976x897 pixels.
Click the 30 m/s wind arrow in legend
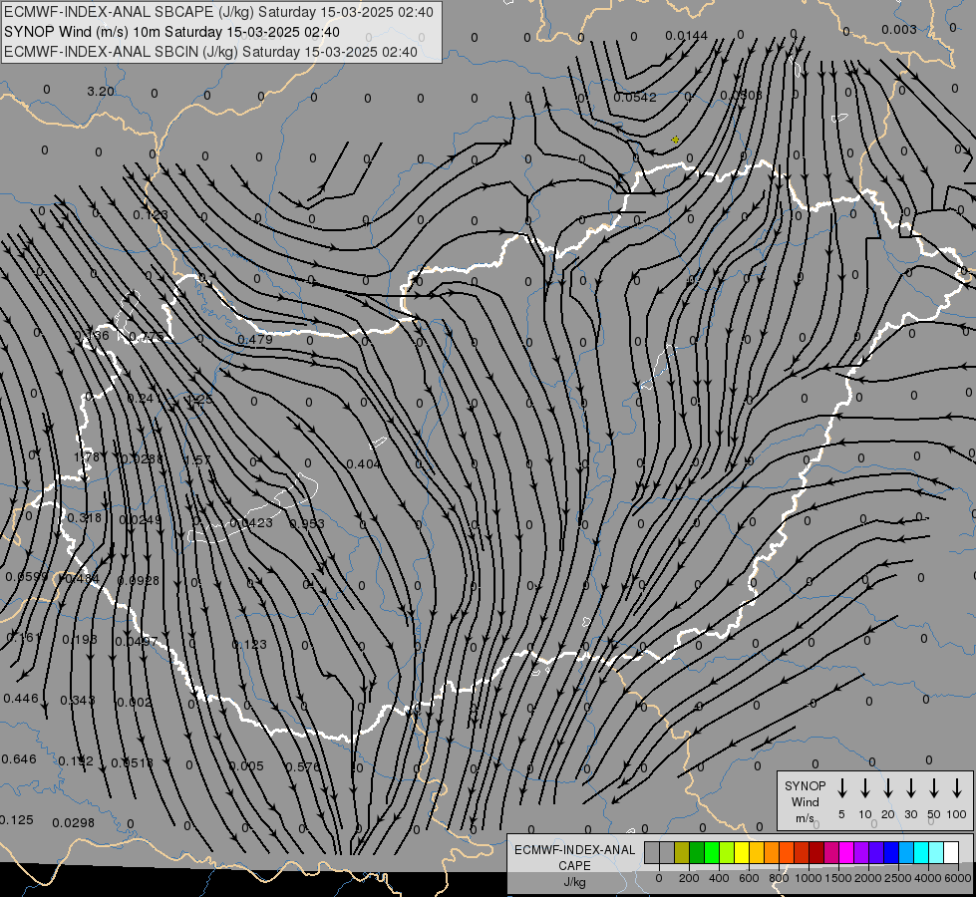(910, 788)
